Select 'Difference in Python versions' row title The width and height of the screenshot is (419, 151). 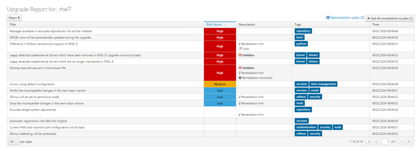coord(43,44)
